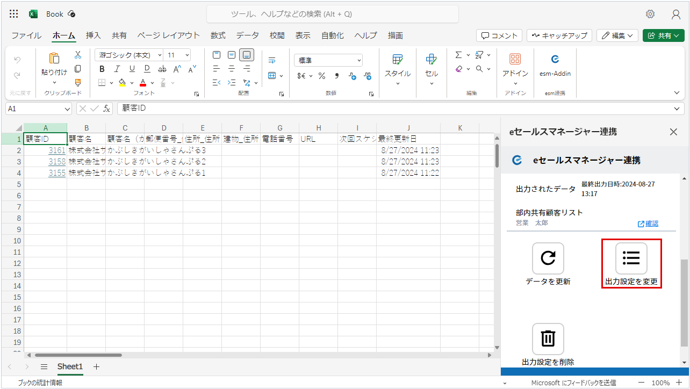
Task: Apply percent number style
Action: click(x=322, y=76)
